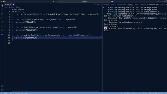
Task: Click the Go Back arrow in title bar
Action: click(54, 2)
